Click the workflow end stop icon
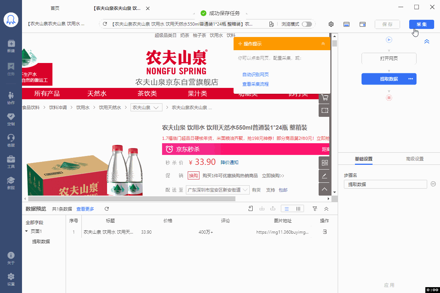The image size is (440, 293). [389, 98]
